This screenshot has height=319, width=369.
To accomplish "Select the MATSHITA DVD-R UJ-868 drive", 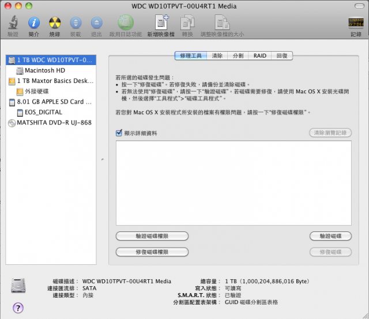I will 51,123.
